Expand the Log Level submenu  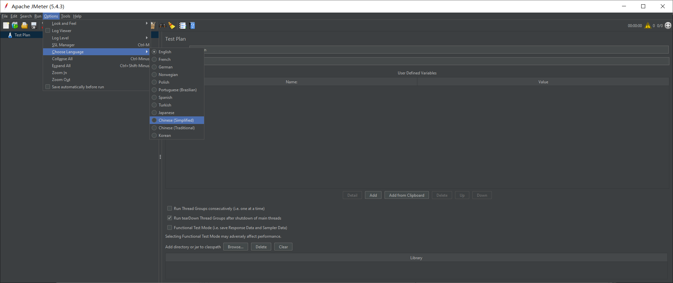pyautogui.click(x=97, y=38)
